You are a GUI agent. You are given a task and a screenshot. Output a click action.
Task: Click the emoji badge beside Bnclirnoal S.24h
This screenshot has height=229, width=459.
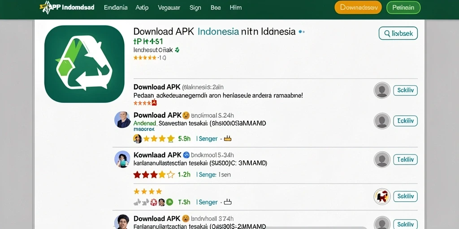click(x=186, y=115)
